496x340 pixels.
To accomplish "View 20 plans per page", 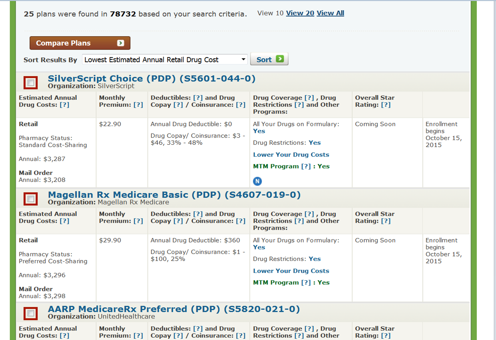I will pos(300,13).
